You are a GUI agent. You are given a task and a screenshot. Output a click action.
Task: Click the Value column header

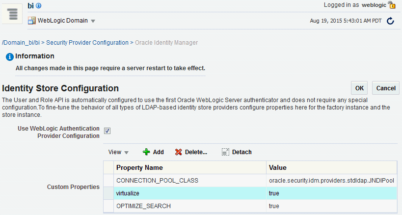(x=278, y=168)
